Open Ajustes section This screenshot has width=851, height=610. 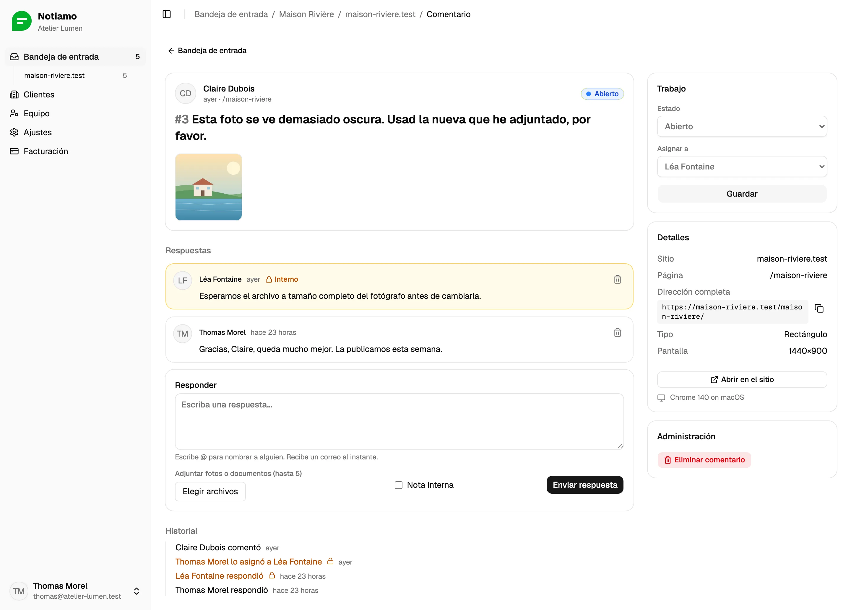point(75,132)
